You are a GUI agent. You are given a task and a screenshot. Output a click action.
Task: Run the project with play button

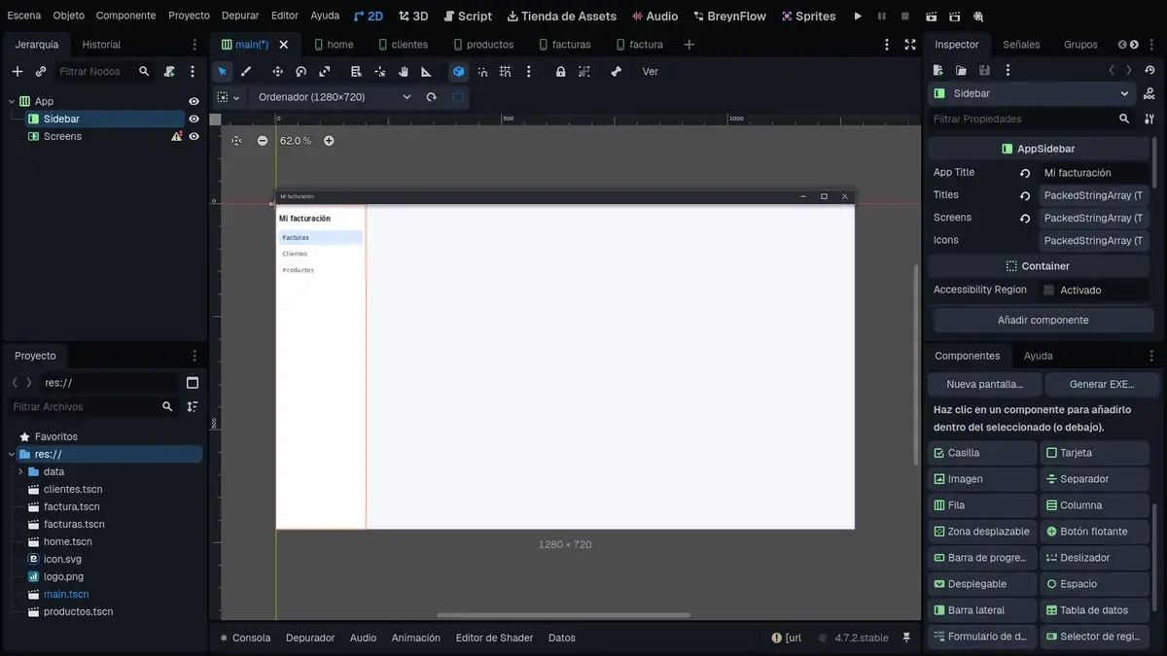[x=858, y=17]
